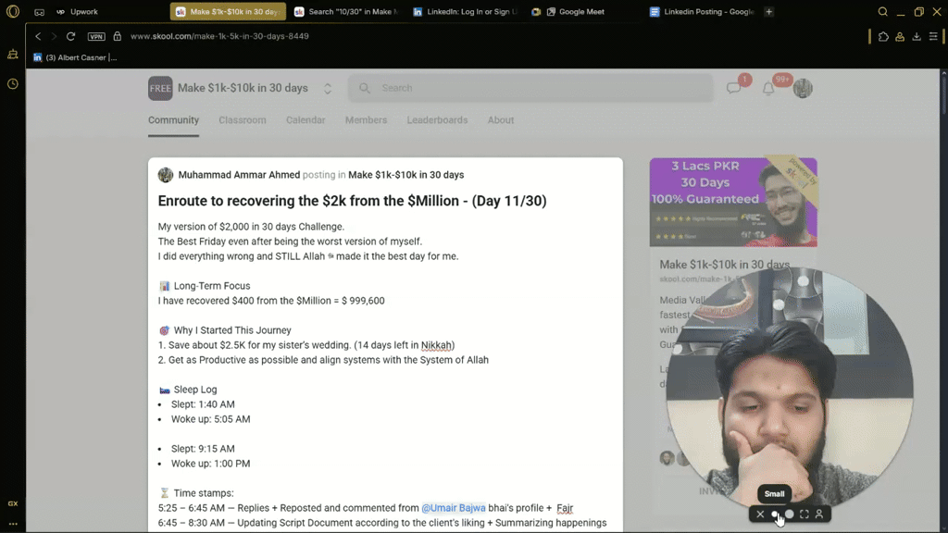Viewport: 948px width, 533px height.
Task: Click the search magnifier in Skool search
Action: click(x=365, y=88)
